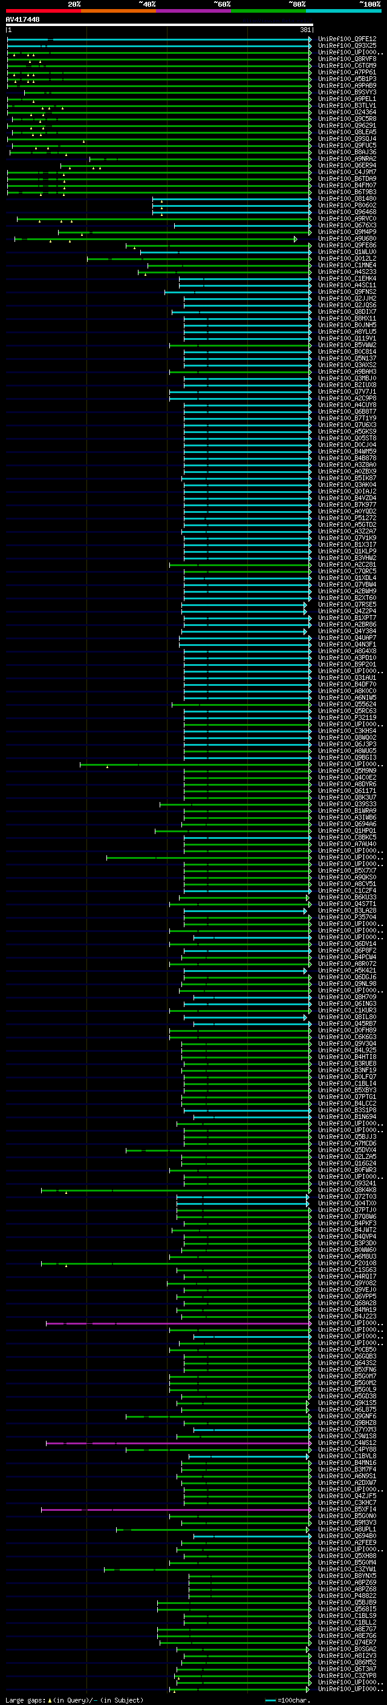Image resolution: width=387 pixels, height=1705 pixels.
Task: Open hit UniRef100_Q8RVF8
Action: tap(347, 59)
